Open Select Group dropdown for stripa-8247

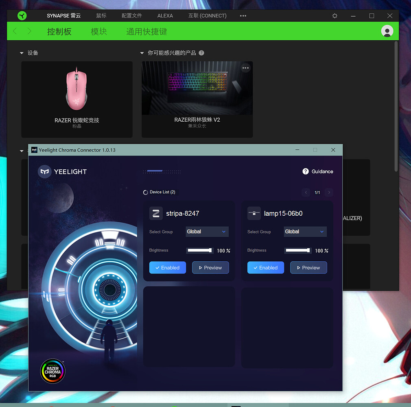[207, 232]
